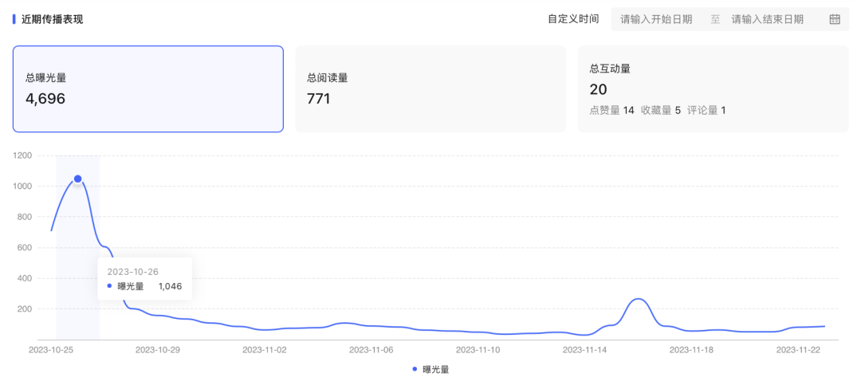Screen dimensions: 861x389
Task: Click the 点赞量 14 statistic
Action: (x=611, y=110)
